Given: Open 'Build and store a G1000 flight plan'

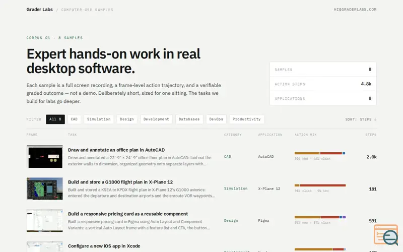Looking at the screenshot, I should coord(120,182).
